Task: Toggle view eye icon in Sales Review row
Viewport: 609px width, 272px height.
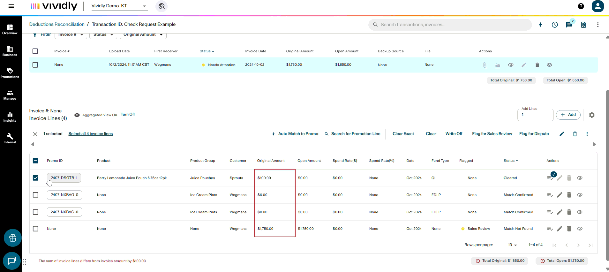Action: click(x=580, y=229)
